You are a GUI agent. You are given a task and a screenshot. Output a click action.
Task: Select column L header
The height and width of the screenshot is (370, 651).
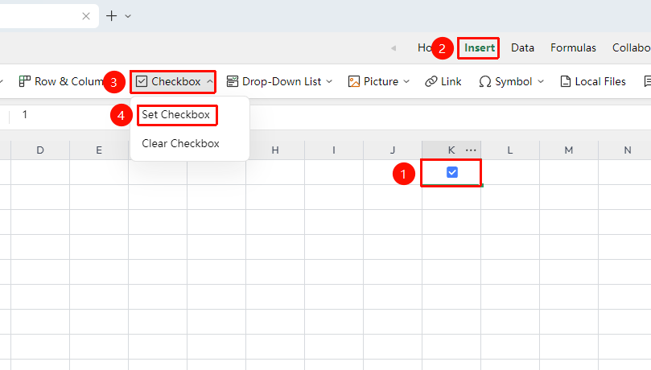pos(510,150)
